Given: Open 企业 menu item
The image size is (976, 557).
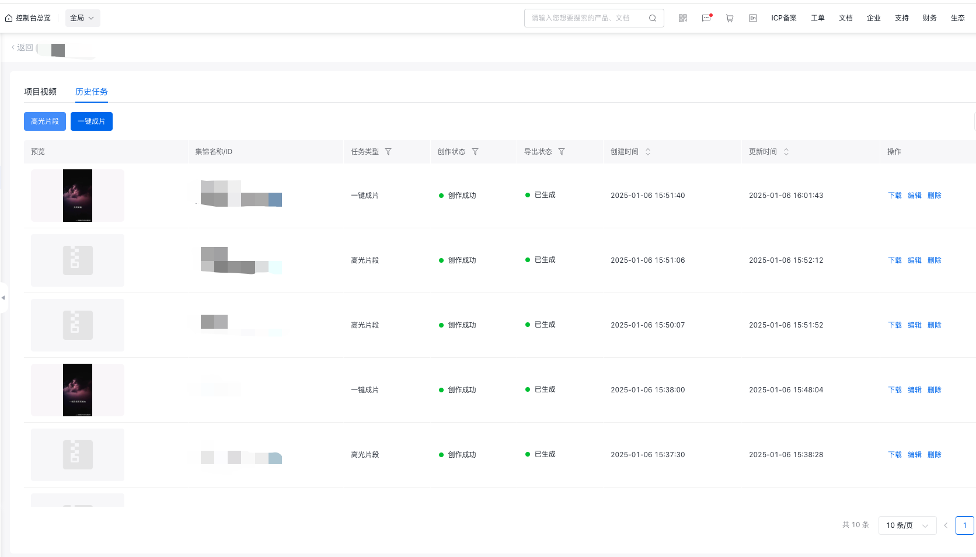Looking at the screenshot, I should 874,18.
